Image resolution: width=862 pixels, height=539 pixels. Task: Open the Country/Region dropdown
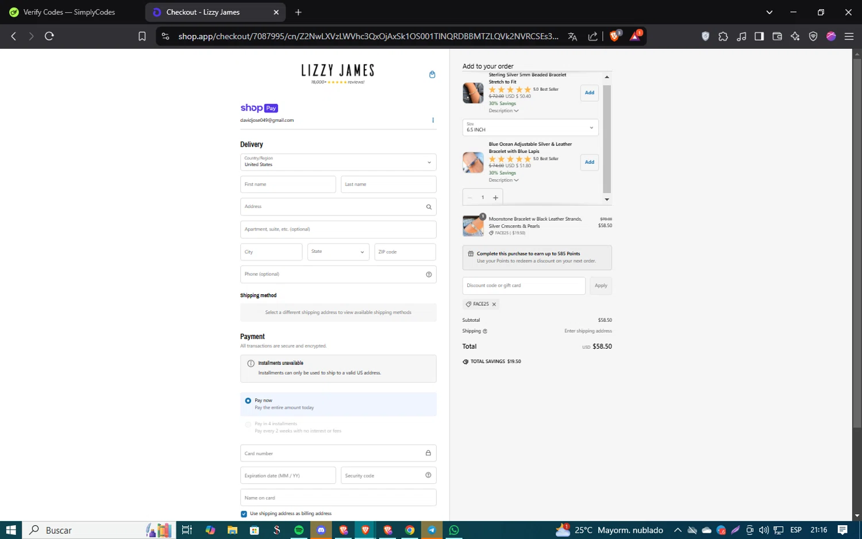pos(338,162)
